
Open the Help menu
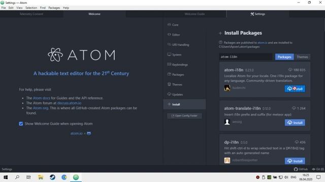click(x=66, y=8)
